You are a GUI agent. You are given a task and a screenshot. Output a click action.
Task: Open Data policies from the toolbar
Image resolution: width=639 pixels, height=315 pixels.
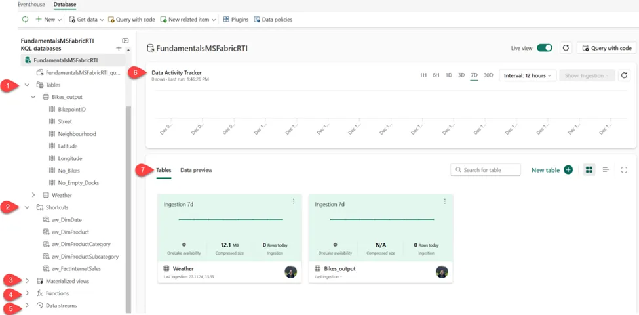pos(273,20)
